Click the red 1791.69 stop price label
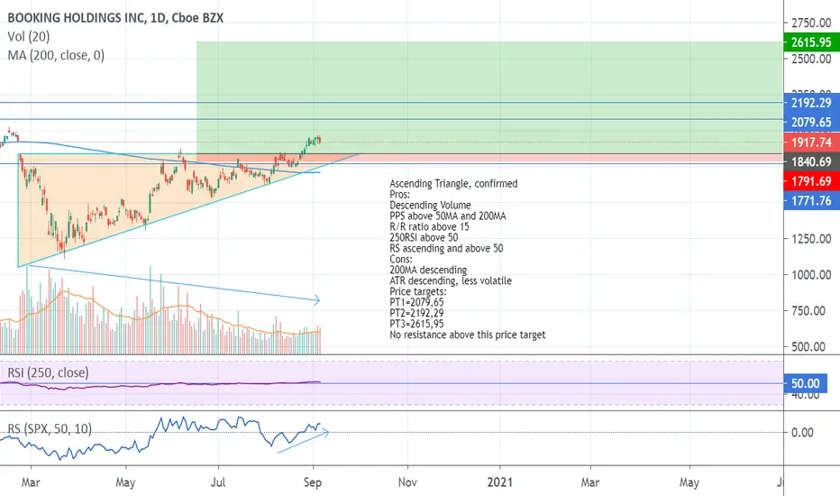Screen dimensions: 840x496 (x=811, y=181)
